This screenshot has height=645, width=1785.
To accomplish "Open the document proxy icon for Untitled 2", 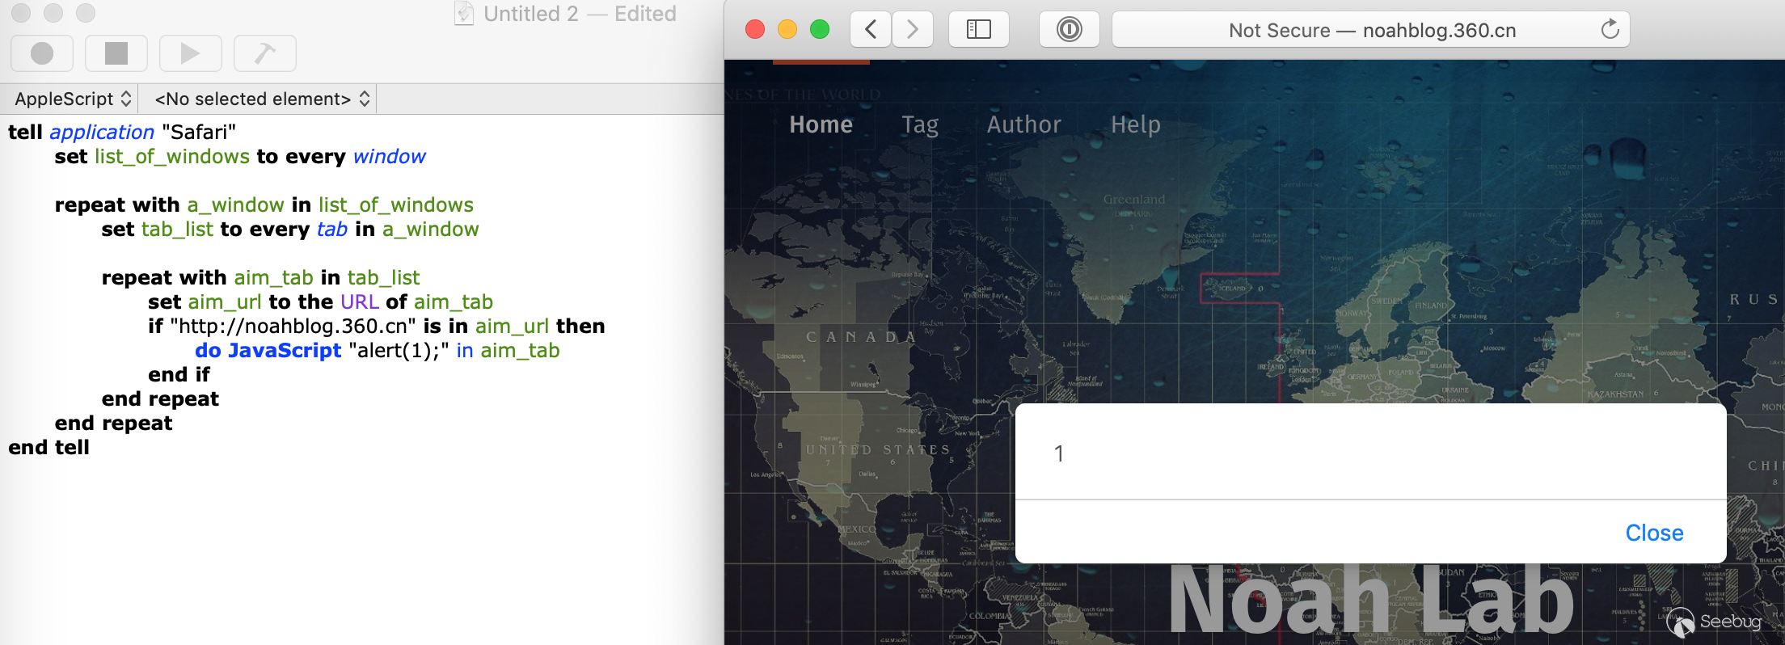I will 464,14.
